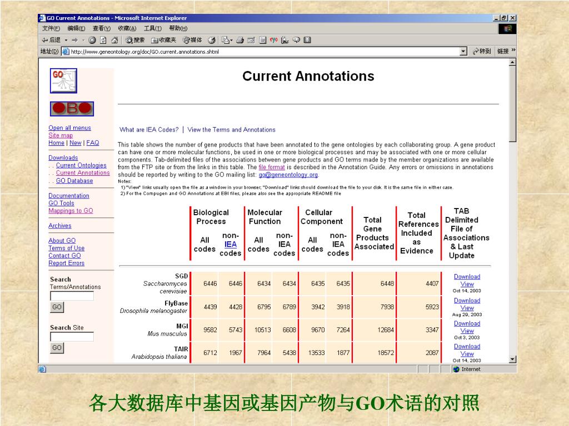Open View the Terms and Annotations link

coord(232,130)
